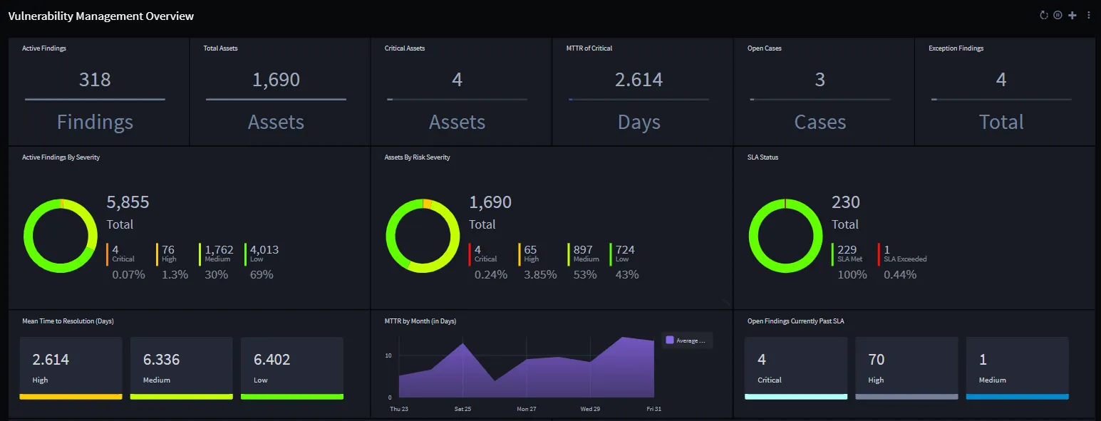
Task: Open the 70 High past-SLA findings card
Action: pos(906,368)
